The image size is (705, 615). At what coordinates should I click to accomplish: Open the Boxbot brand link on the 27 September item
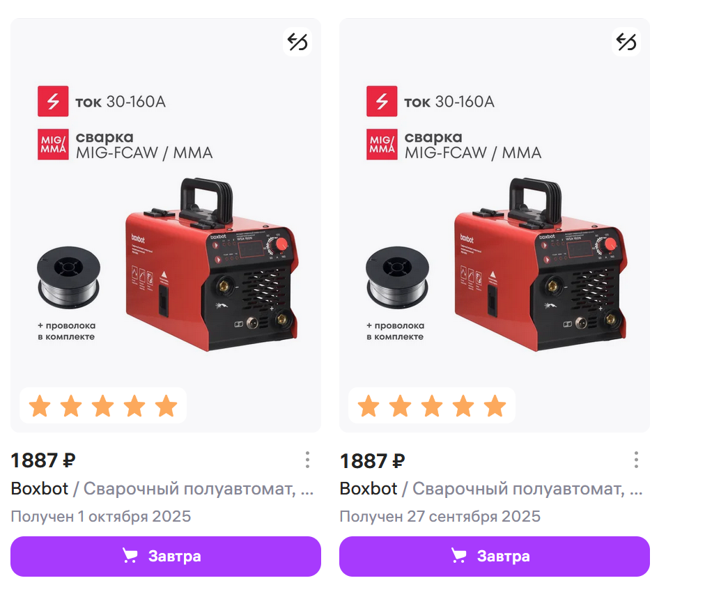[x=369, y=489]
